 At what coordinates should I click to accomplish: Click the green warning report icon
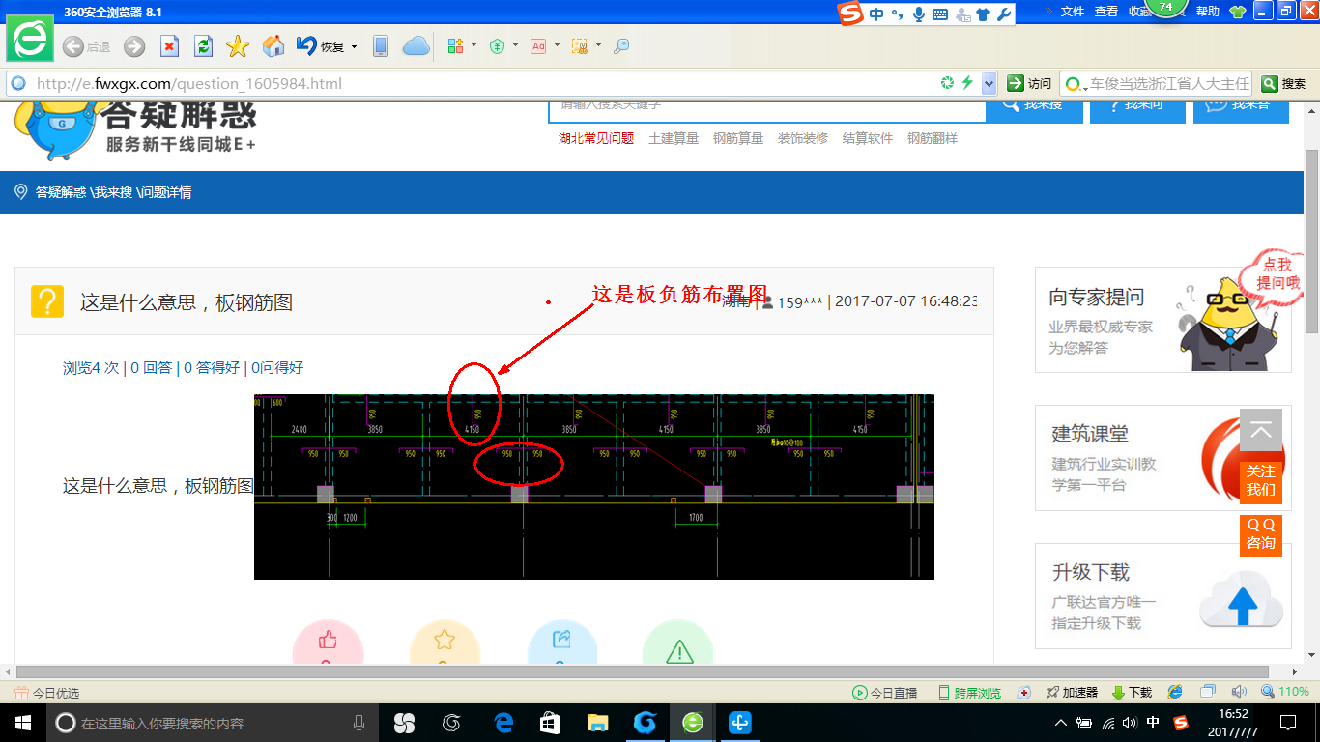[x=678, y=642]
